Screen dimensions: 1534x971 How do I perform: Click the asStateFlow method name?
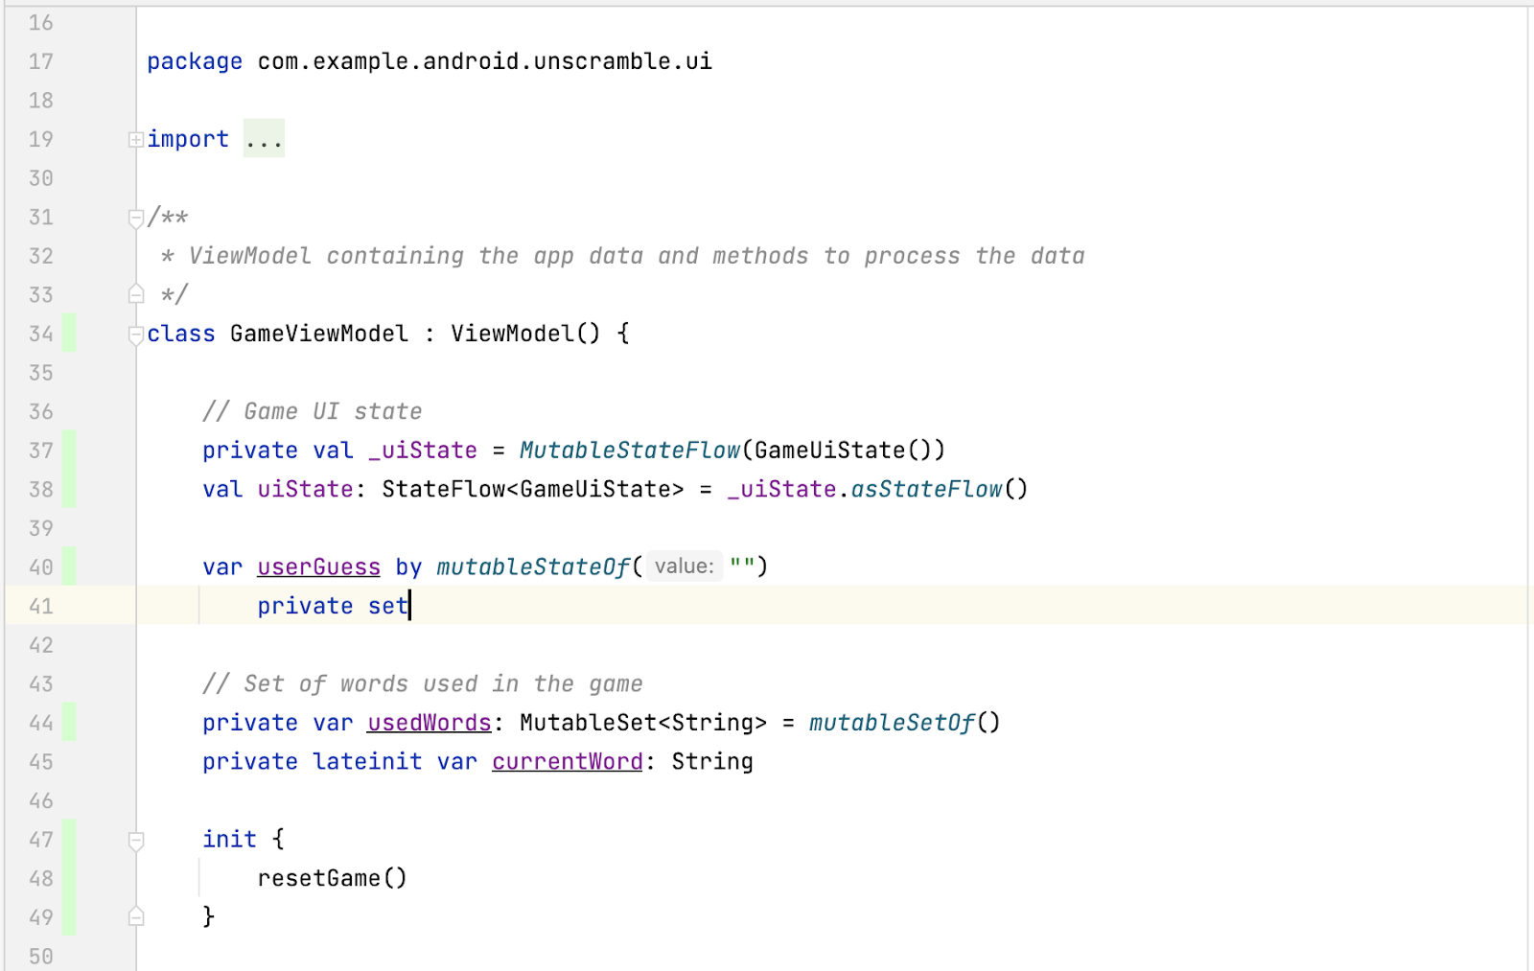click(925, 490)
